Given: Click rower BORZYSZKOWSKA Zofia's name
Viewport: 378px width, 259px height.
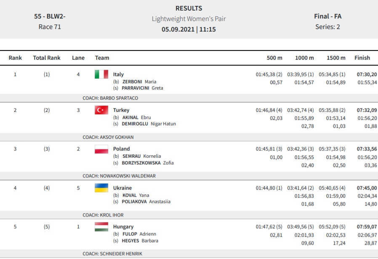Looking at the screenshot, I should click(x=147, y=163).
